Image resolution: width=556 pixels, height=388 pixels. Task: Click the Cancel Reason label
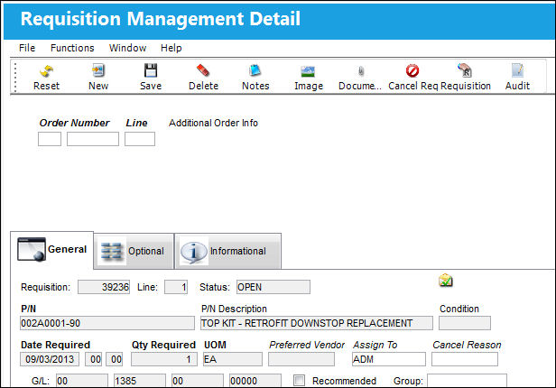coord(467,345)
